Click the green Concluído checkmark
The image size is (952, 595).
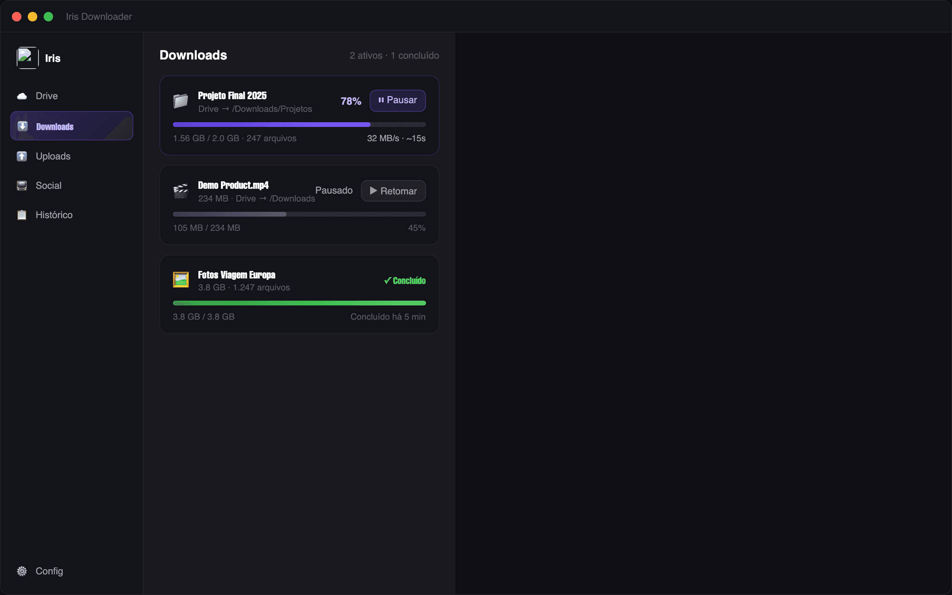(388, 280)
